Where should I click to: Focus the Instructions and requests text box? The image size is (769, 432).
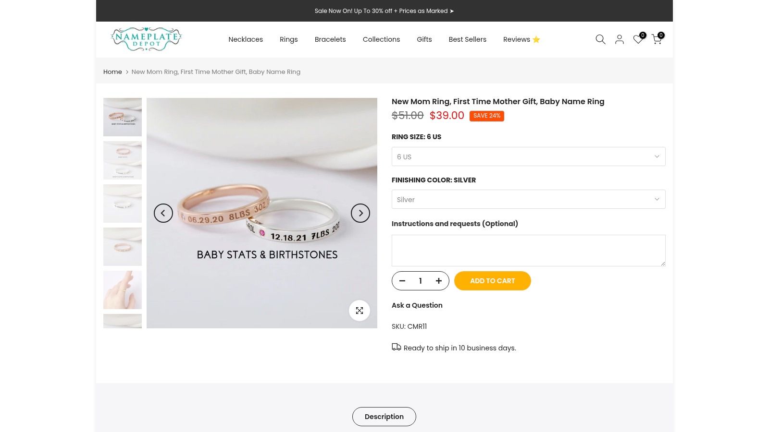[529, 251]
